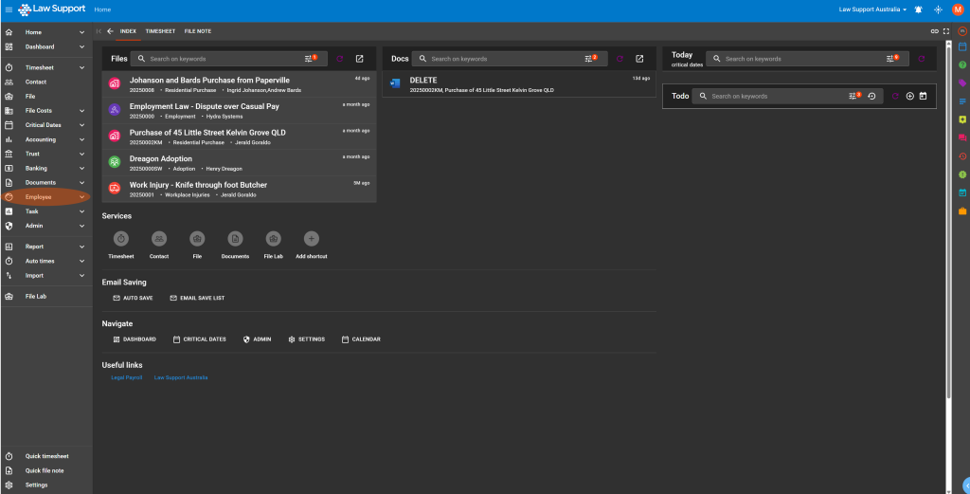Click purple tag icon in right sidebar
The width and height of the screenshot is (970, 494).
(962, 82)
